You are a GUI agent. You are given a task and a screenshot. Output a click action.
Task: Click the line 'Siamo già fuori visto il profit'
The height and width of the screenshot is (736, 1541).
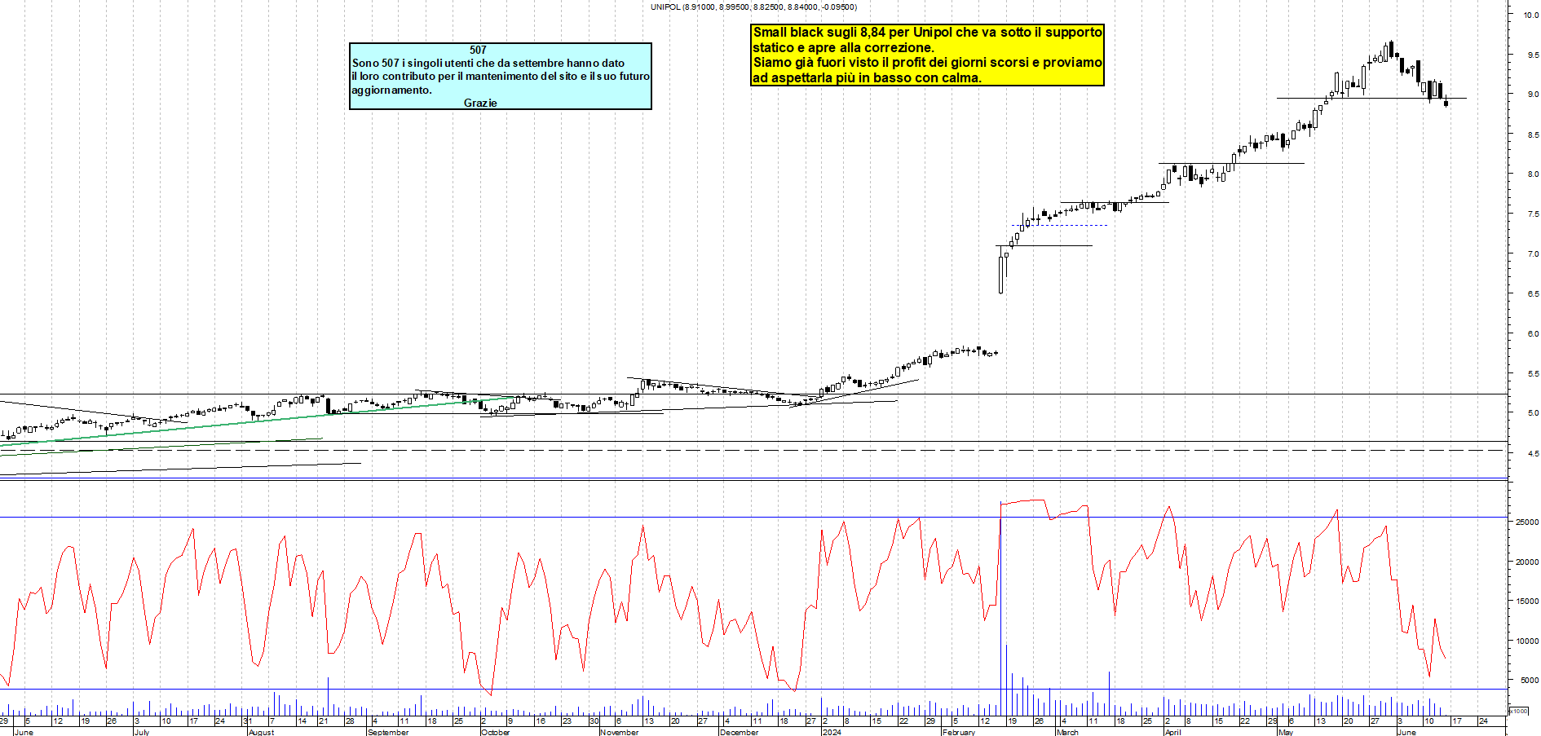click(x=927, y=63)
